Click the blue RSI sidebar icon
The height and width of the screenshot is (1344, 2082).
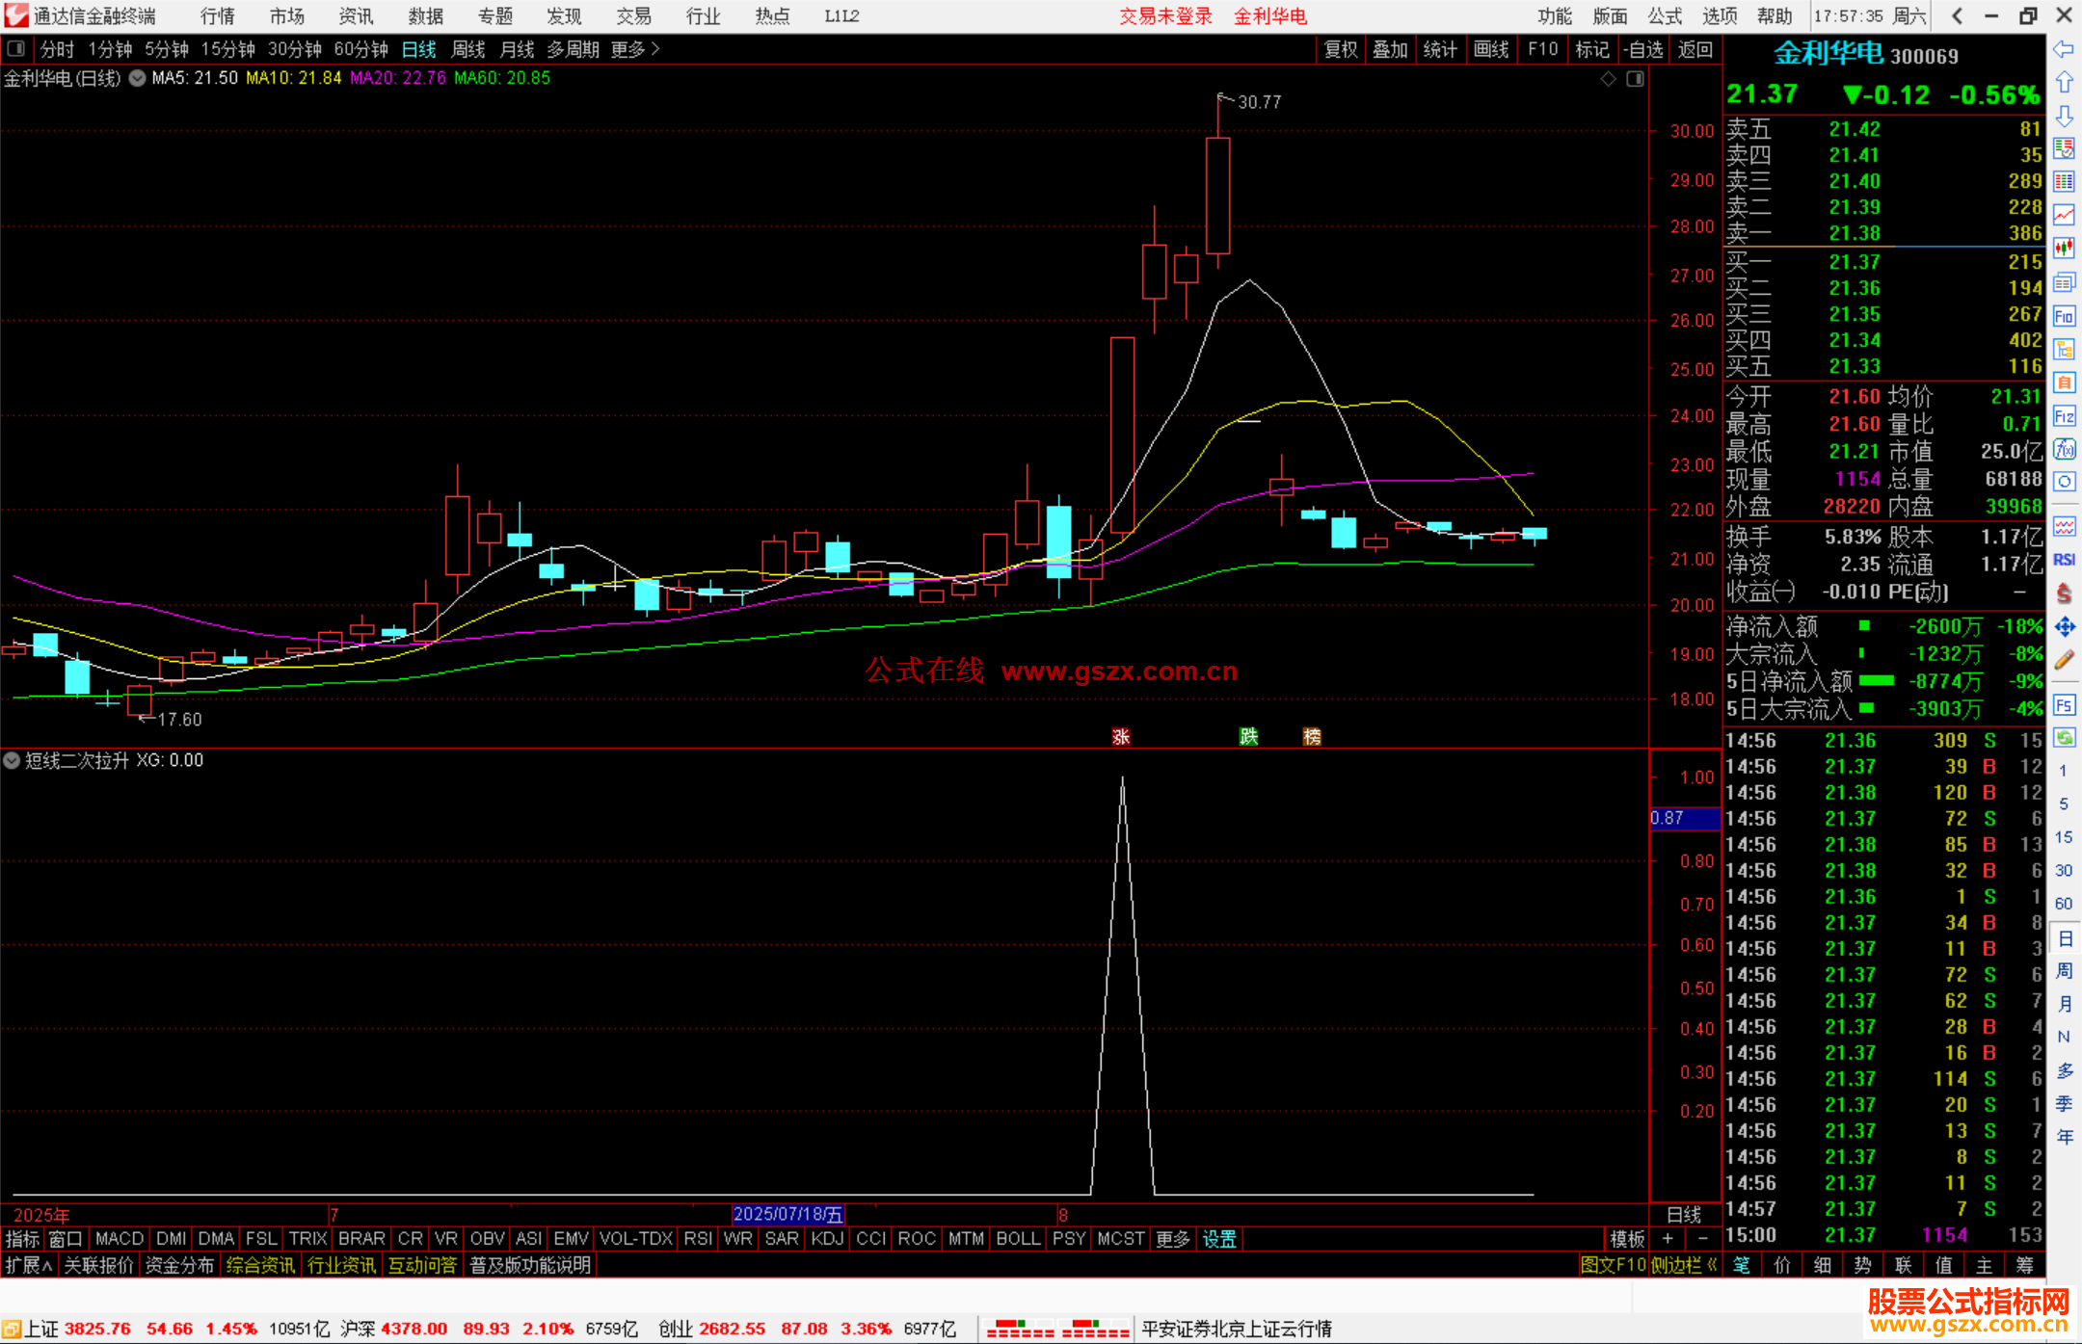[x=2064, y=560]
